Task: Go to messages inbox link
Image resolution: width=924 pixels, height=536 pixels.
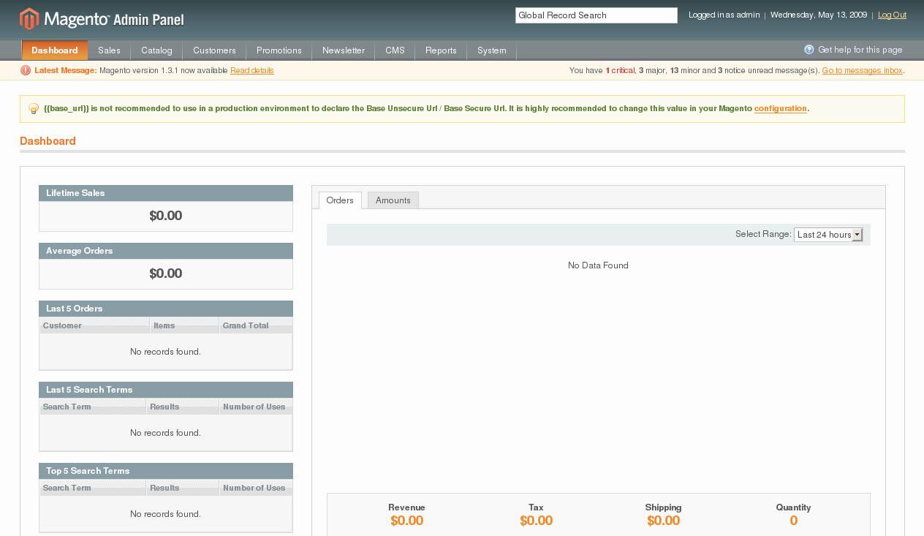Action: (x=863, y=70)
